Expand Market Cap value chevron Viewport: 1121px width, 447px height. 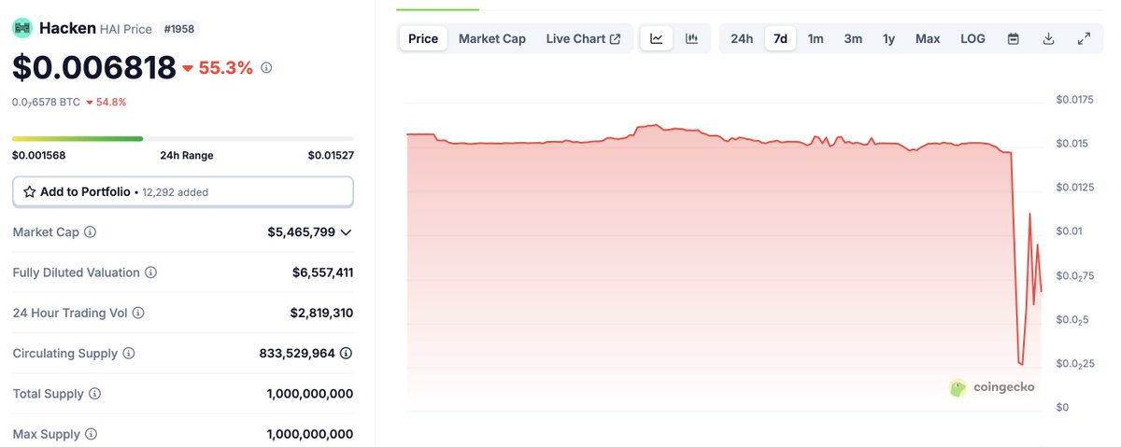click(x=347, y=232)
